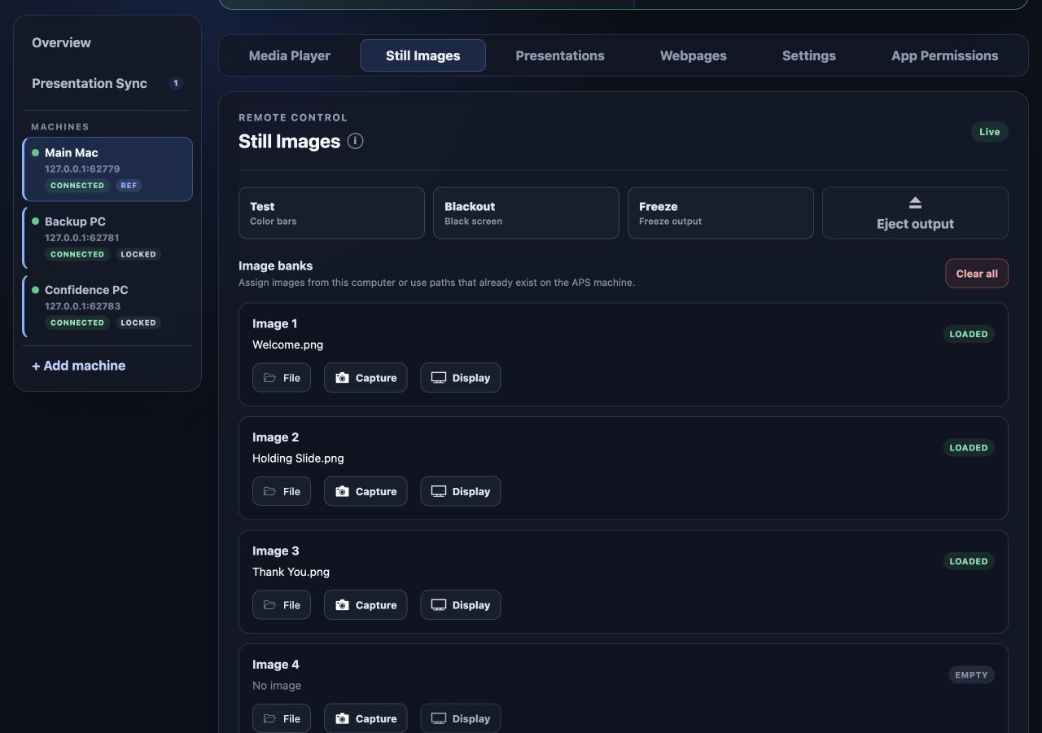Select the Confidence PC machine
Image resolution: width=1042 pixels, height=733 pixels.
click(107, 306)
